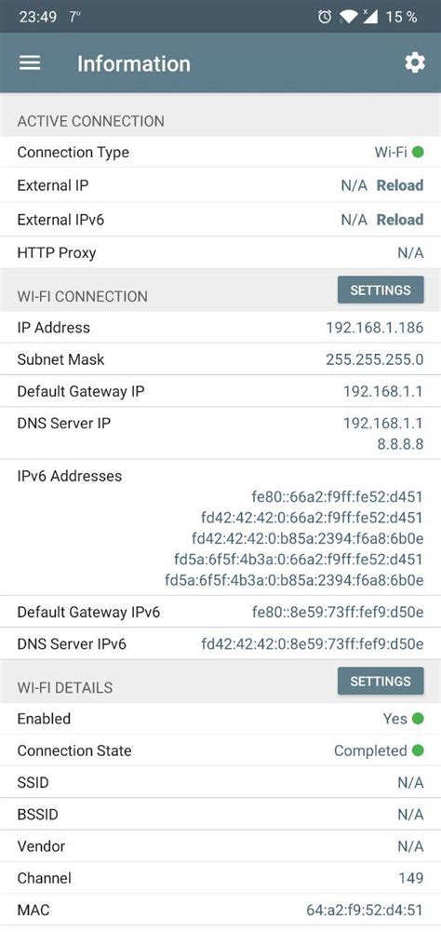Tap the green Connection State dot
This screenshot has height=932, width=441.
click(x=418, y=750)
